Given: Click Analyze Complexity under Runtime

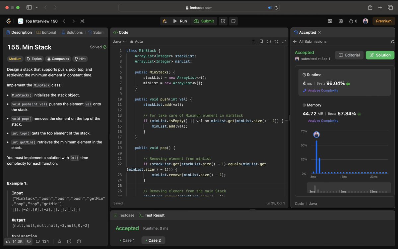Looking at the screenshot, I should point(320,91).
